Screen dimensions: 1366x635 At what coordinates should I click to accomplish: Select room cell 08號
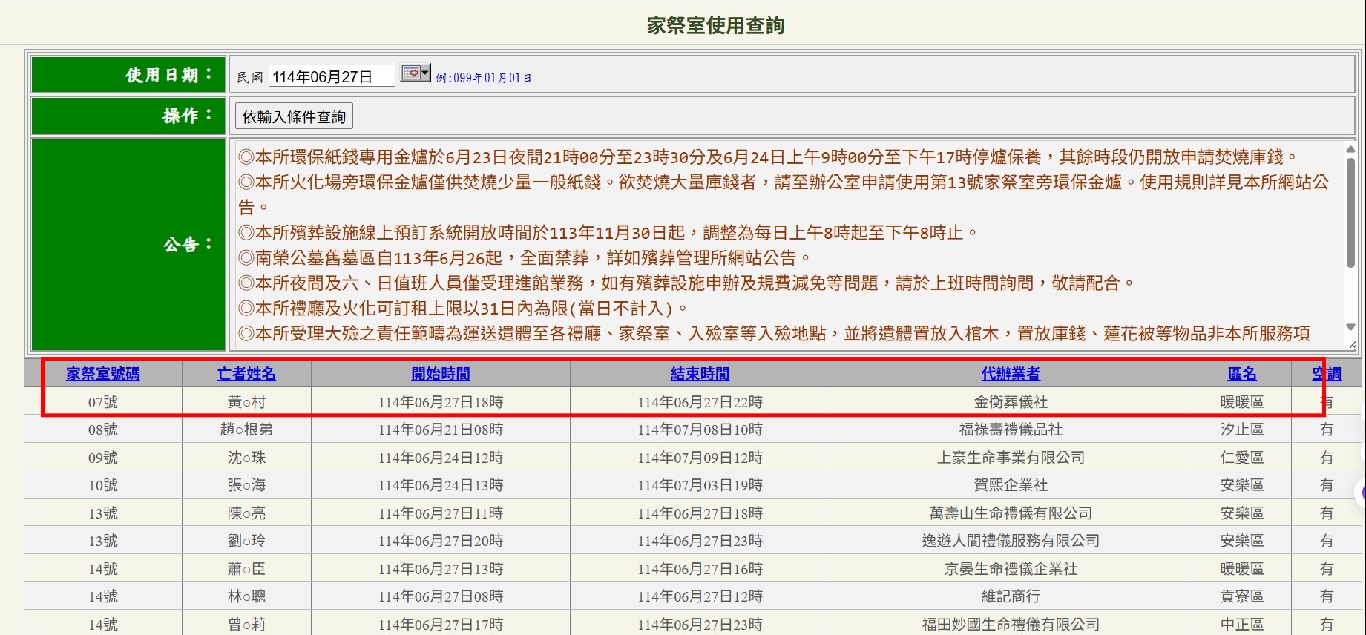103,430
